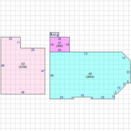Select the A1 (300) area label
The height and width of the screenshot is (131, 131).
[59, 44]
